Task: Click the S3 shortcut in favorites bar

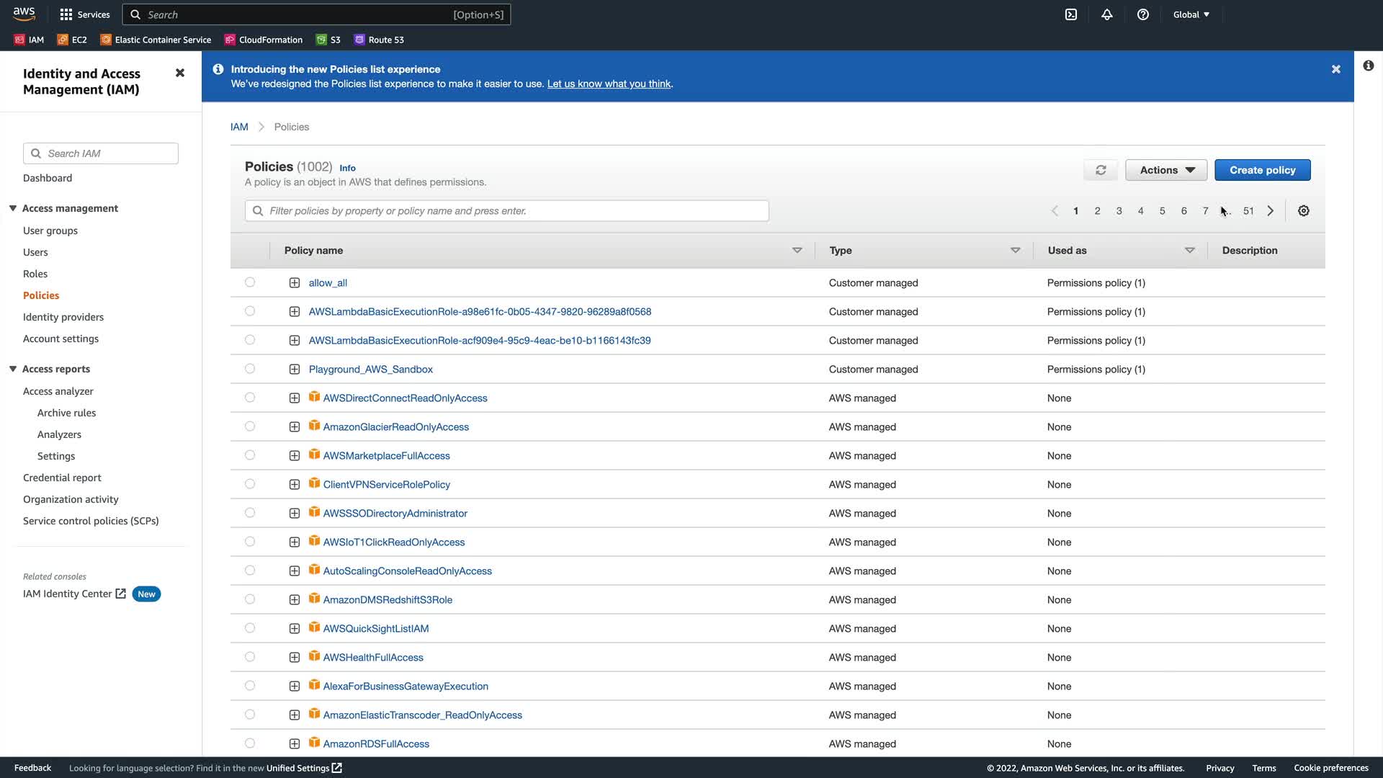Action: [x=328, y=40]
